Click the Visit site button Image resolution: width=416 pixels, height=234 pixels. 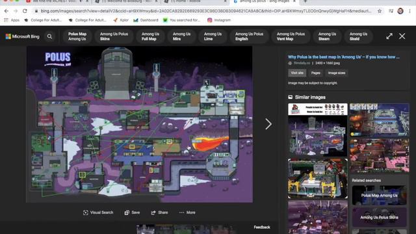click(x=297, y=73)
